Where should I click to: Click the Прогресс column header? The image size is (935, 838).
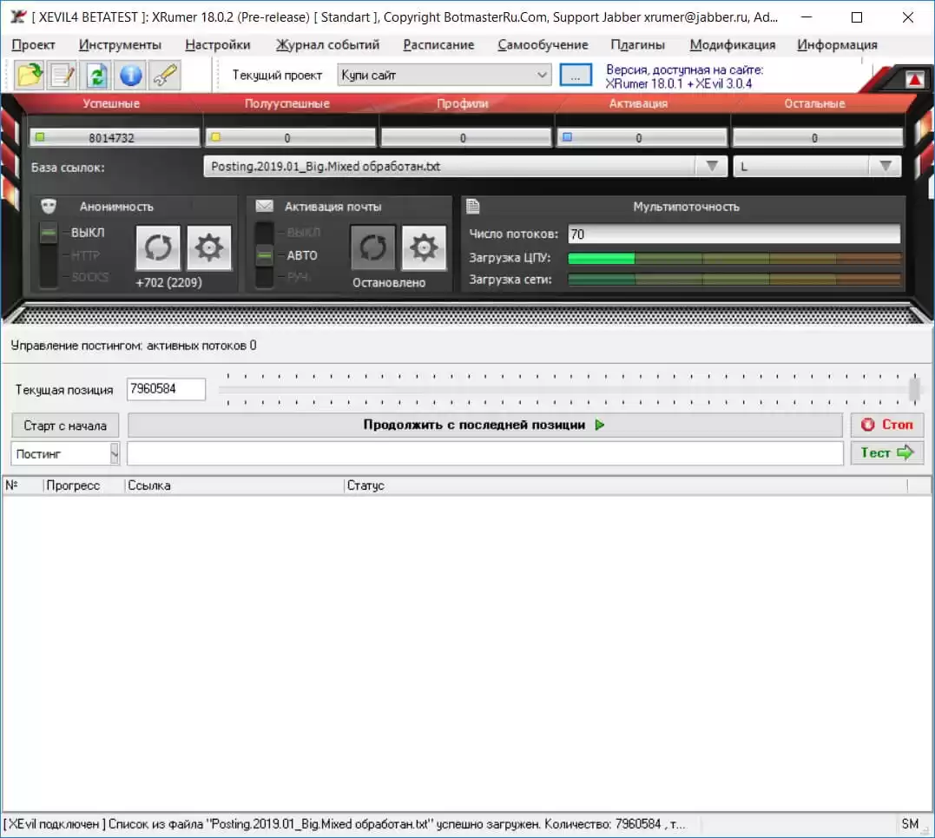(83, 485)
